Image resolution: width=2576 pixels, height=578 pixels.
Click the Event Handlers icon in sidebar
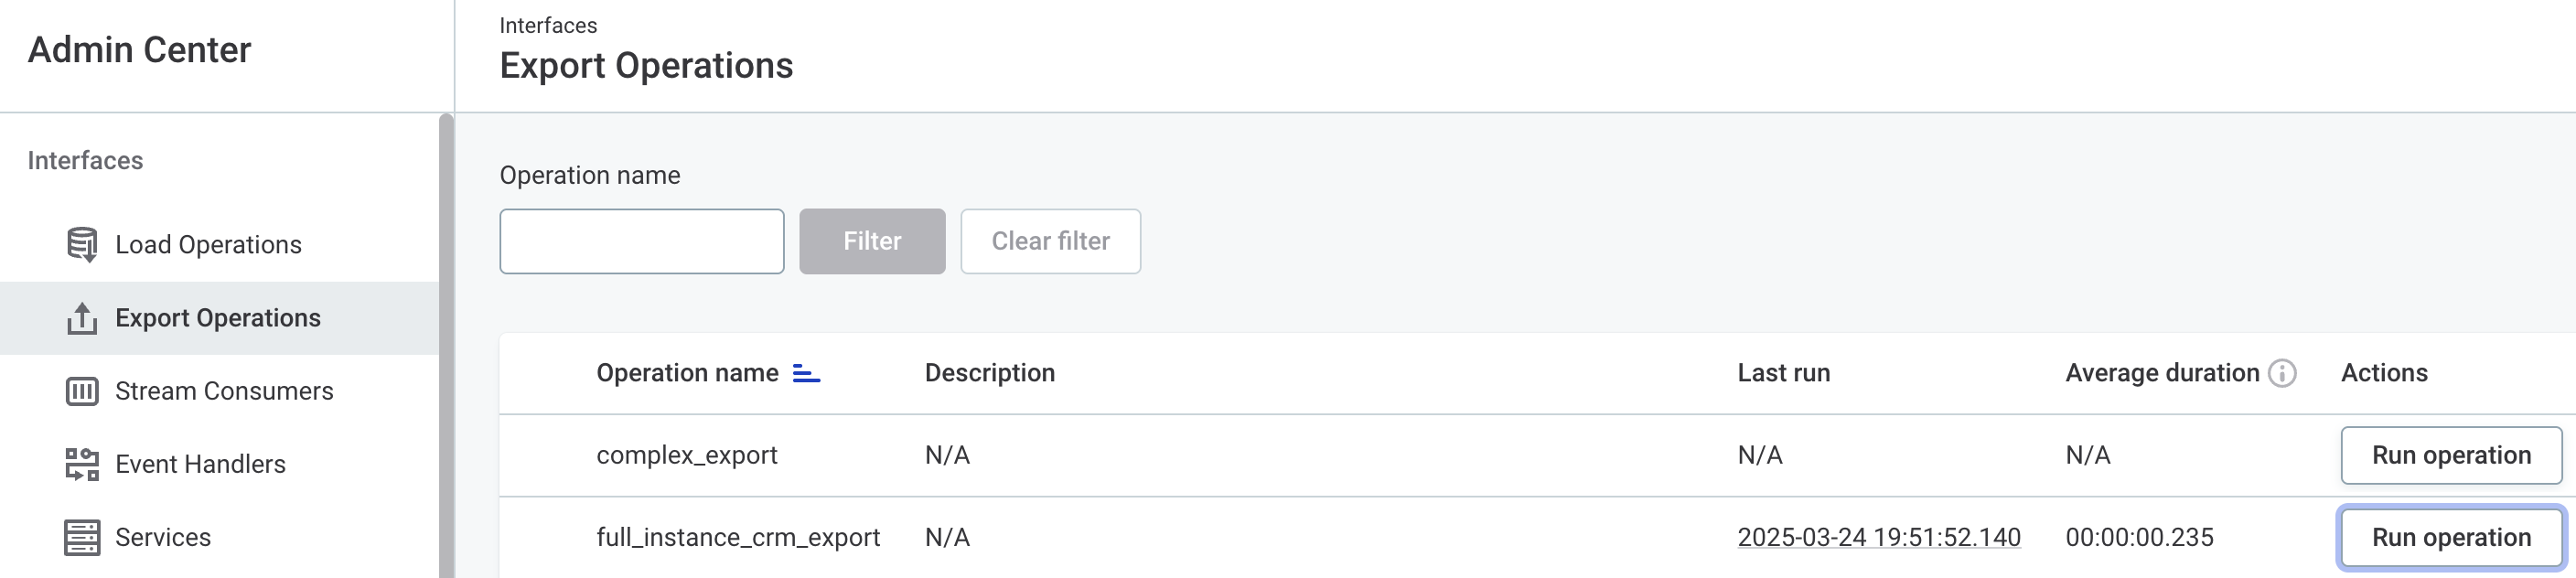pos(82,464)
